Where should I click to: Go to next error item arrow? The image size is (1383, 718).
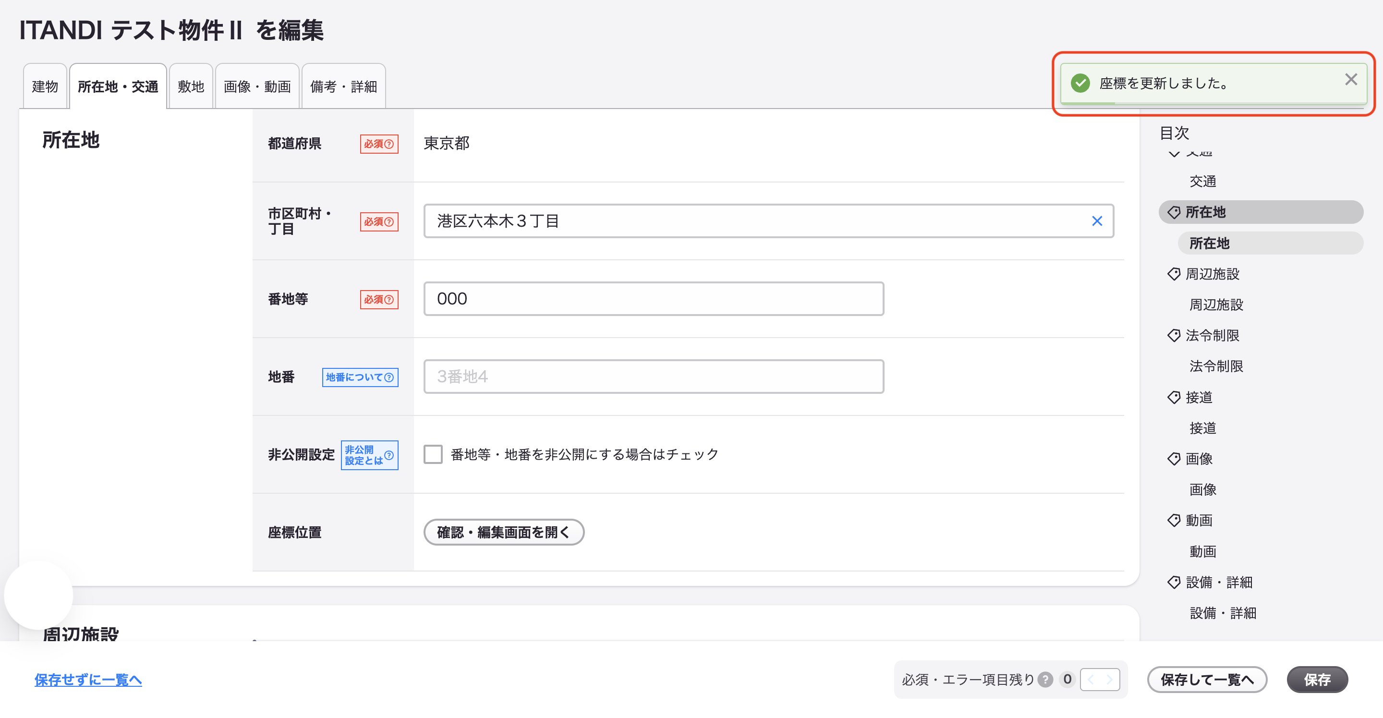[x=1110, y=679]
